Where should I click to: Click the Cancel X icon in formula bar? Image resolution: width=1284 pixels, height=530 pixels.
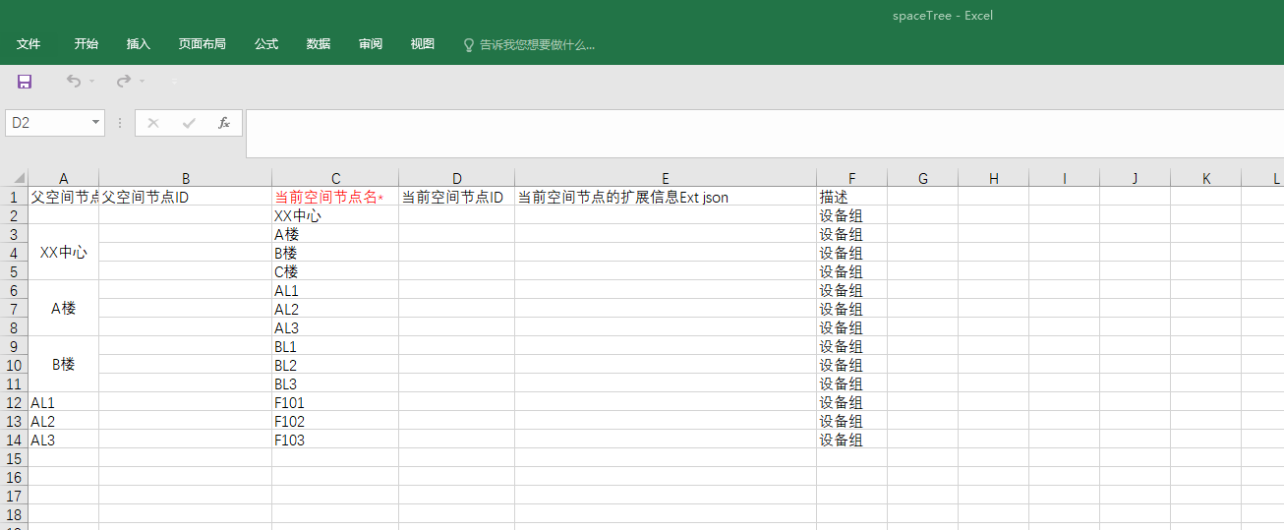point(153,123)
